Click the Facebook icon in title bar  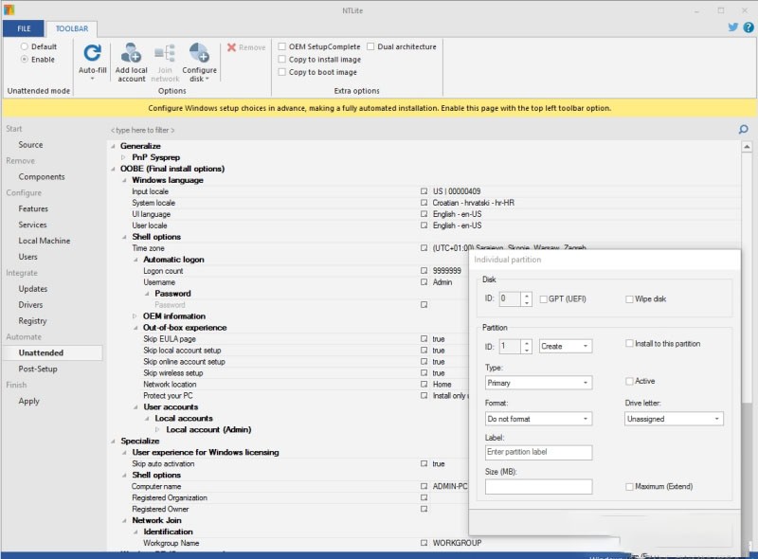pyautogui.click(x=747, y=27)
